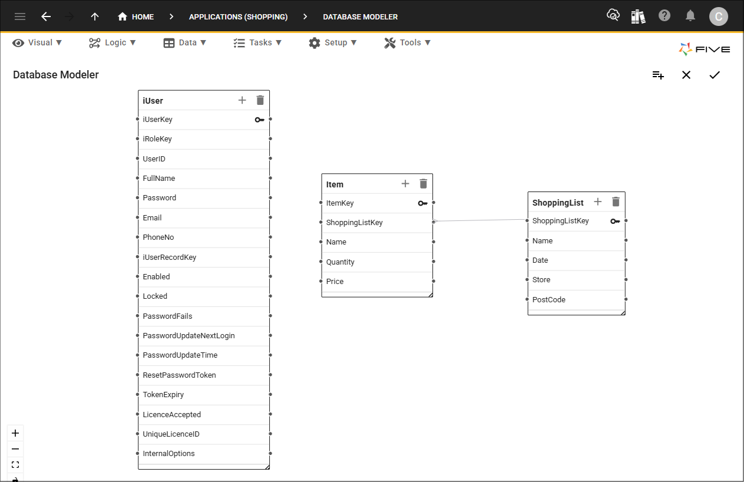Open the add-table icon in the toolbar
The image size is (744, 482).
click(658, 75)
